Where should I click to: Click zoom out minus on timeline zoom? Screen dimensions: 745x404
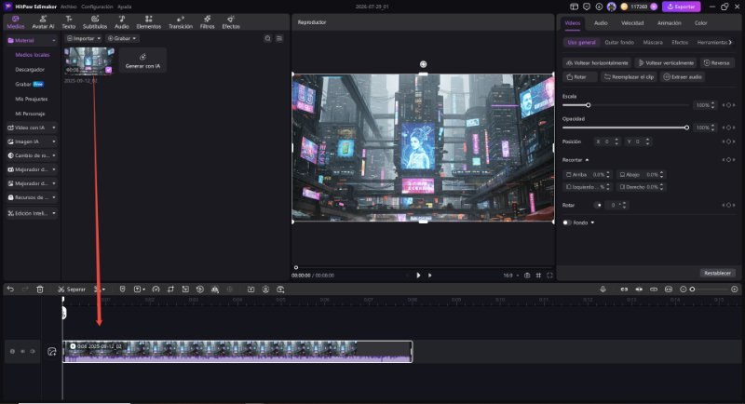pyautogui.click(x=684, y=290)
